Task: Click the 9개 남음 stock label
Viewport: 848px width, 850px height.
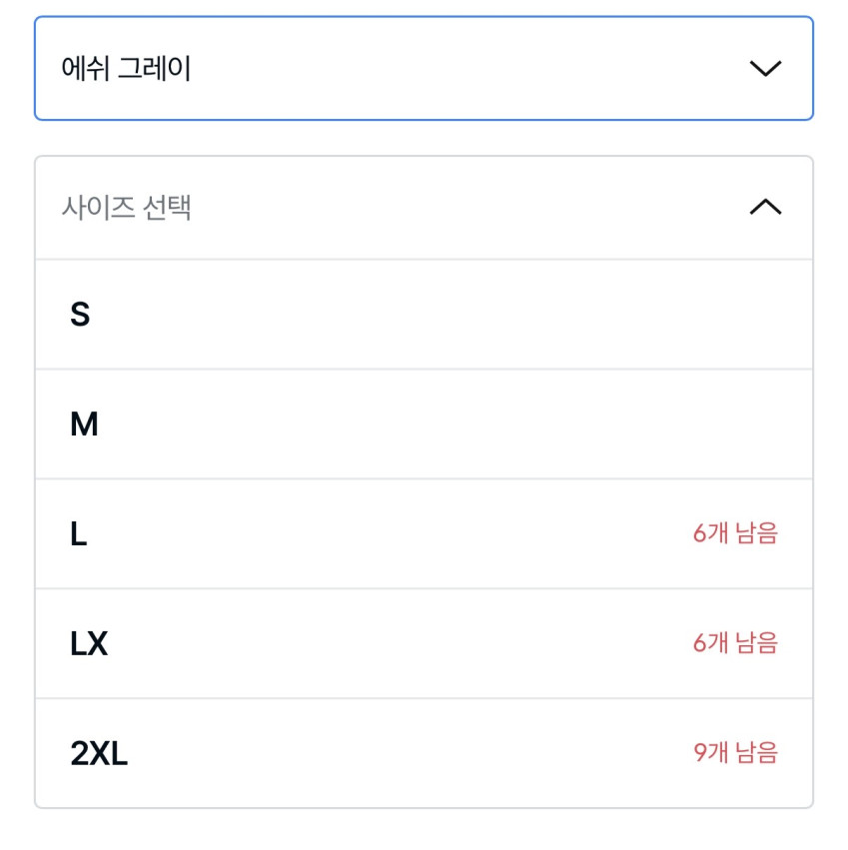Action: 735,752
